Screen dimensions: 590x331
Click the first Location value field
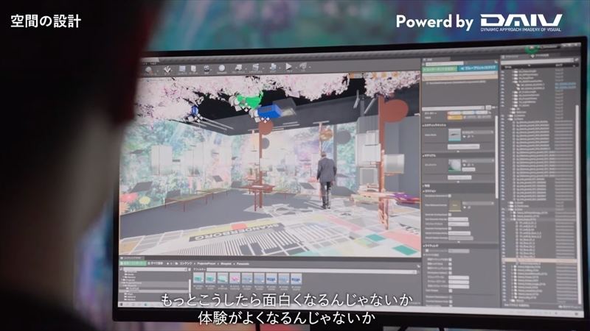point(454,113)
